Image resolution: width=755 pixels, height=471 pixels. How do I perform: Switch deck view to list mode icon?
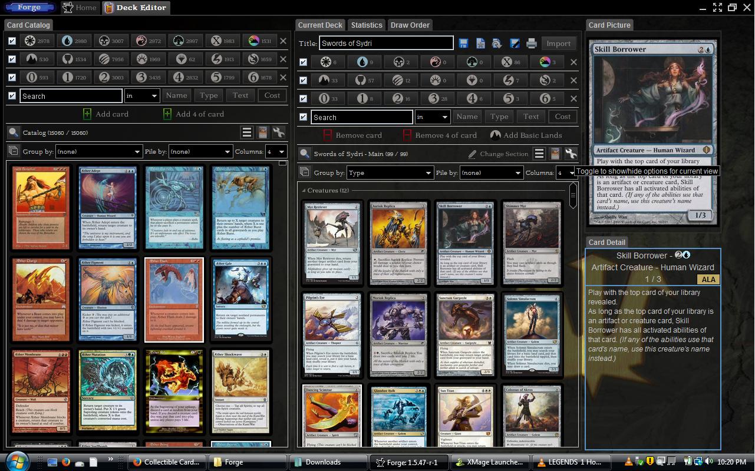[x=539, y=154]
